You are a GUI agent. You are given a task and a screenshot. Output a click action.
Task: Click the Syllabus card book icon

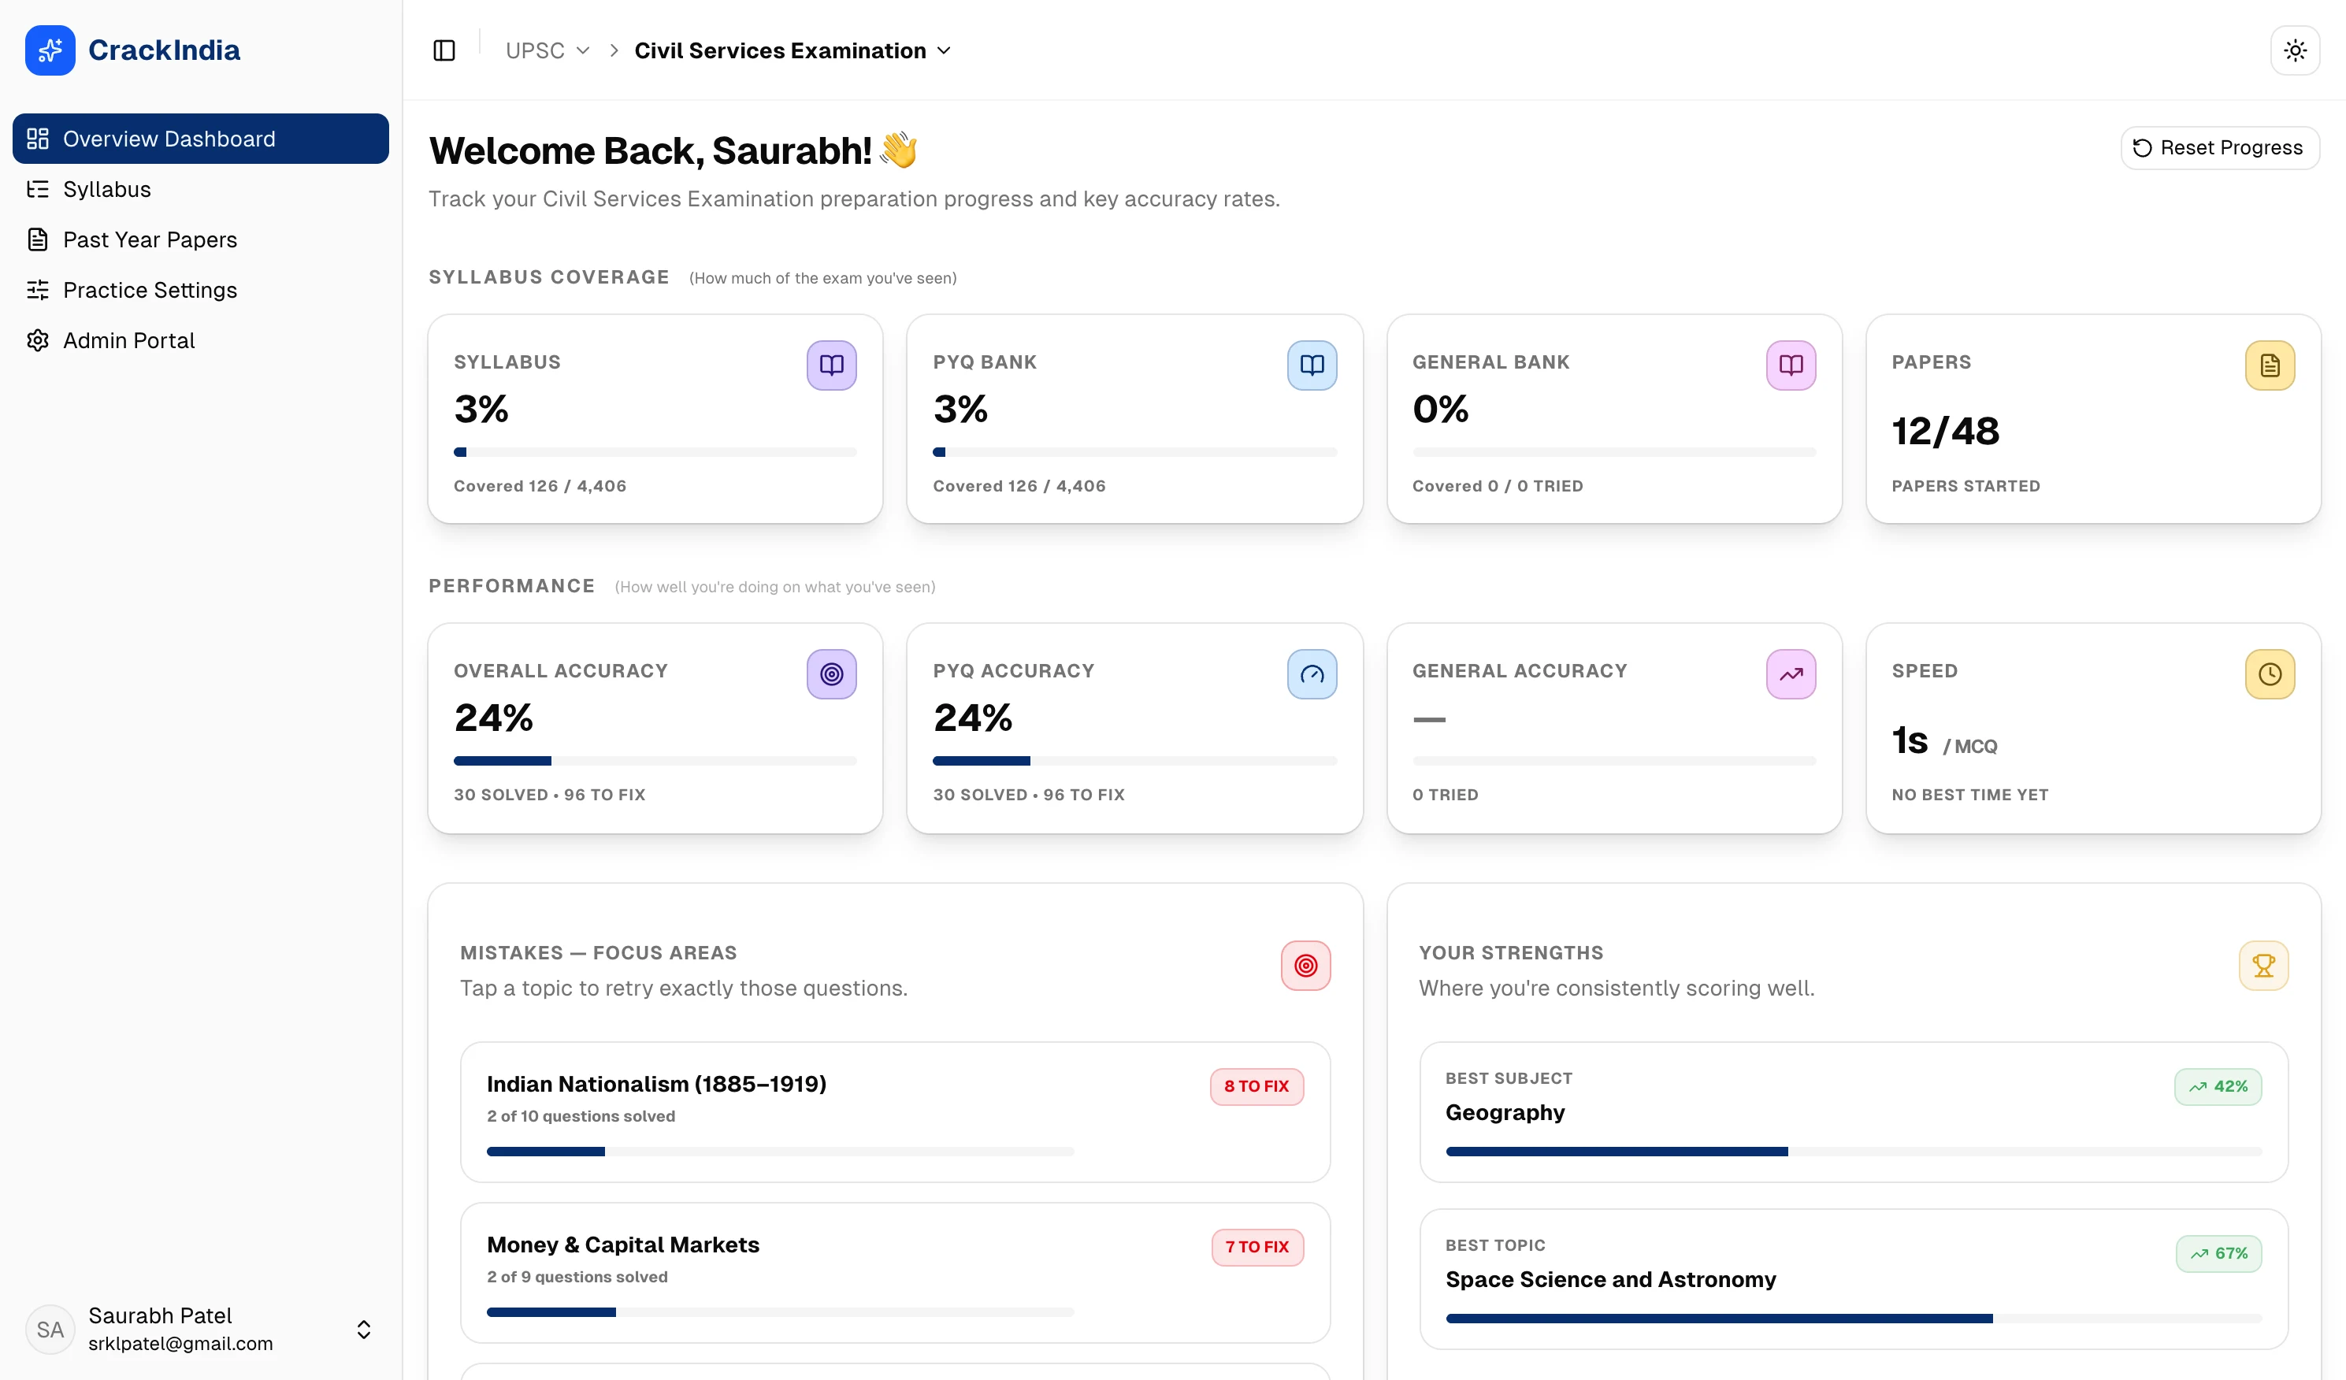click(x=831, y=365)
